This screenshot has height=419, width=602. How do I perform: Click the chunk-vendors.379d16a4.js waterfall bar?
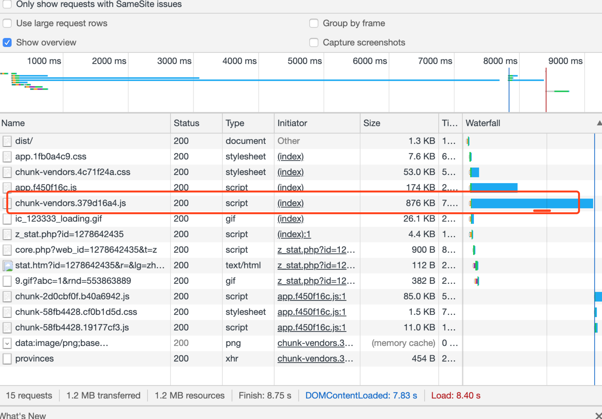tap(531, 203)
